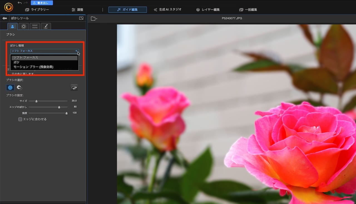The height and width of the screenshot is (204, 356).
Task: Open the レイヤー編集 tab
Action: 208,10
